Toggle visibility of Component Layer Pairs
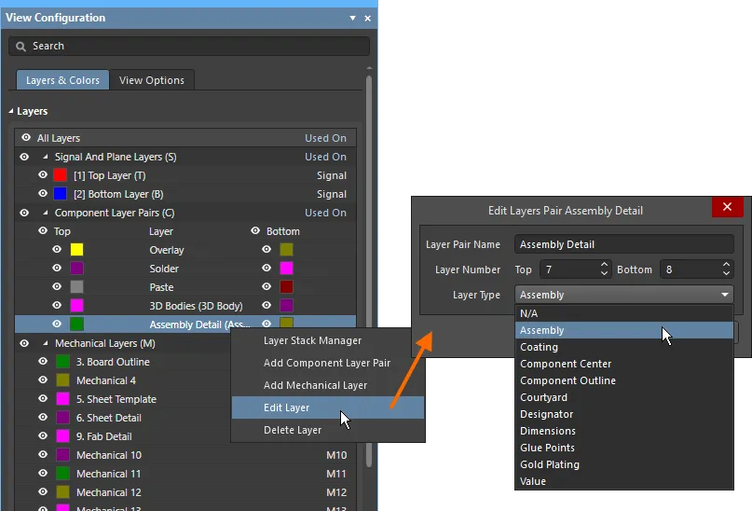 [x=24, y=213]
